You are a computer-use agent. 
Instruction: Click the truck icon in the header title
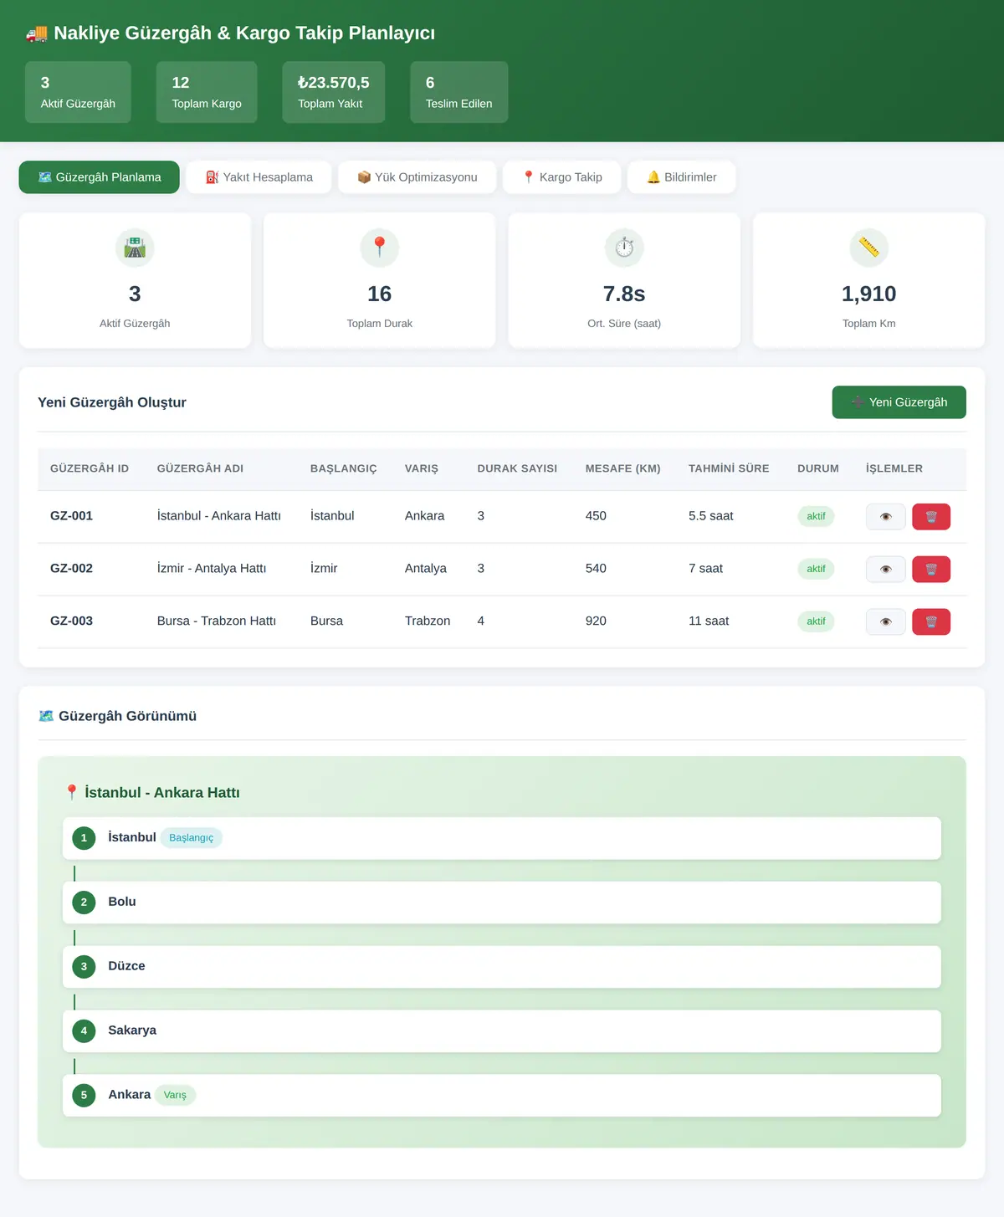37,33
